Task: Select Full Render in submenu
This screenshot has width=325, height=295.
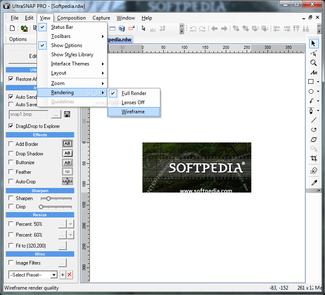Action: tap(134, 93)
